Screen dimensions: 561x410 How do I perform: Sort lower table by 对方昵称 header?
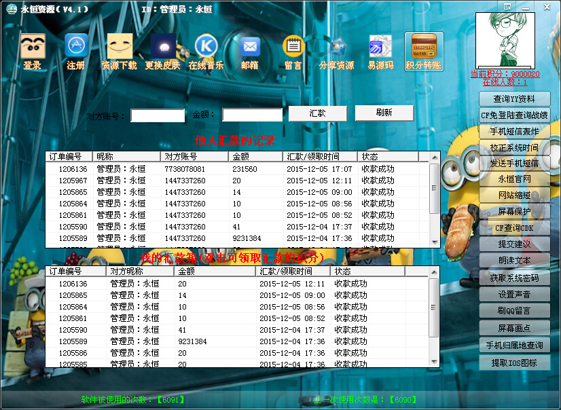tap(140, 272)
